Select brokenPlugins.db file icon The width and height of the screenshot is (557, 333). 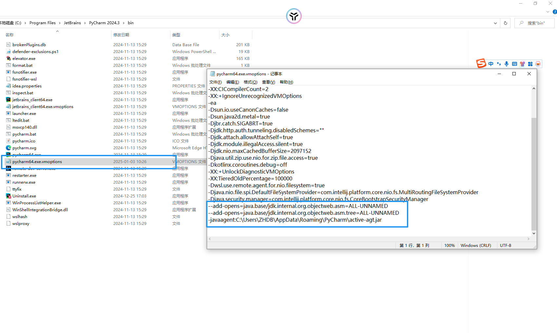point(9,45)
